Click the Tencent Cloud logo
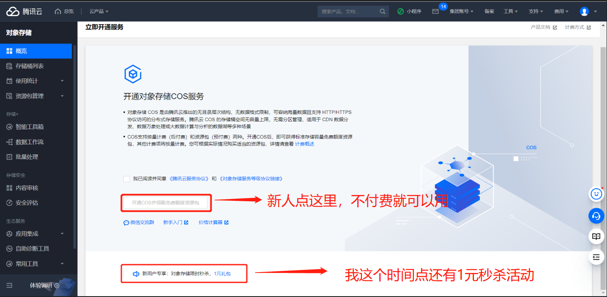Image resolution: width=607 pixels, height=297 pixels. [24, 11]
